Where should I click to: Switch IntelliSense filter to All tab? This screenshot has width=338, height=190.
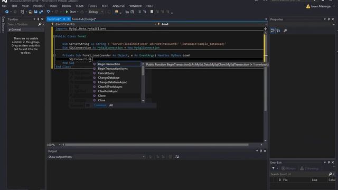point(111,105)
